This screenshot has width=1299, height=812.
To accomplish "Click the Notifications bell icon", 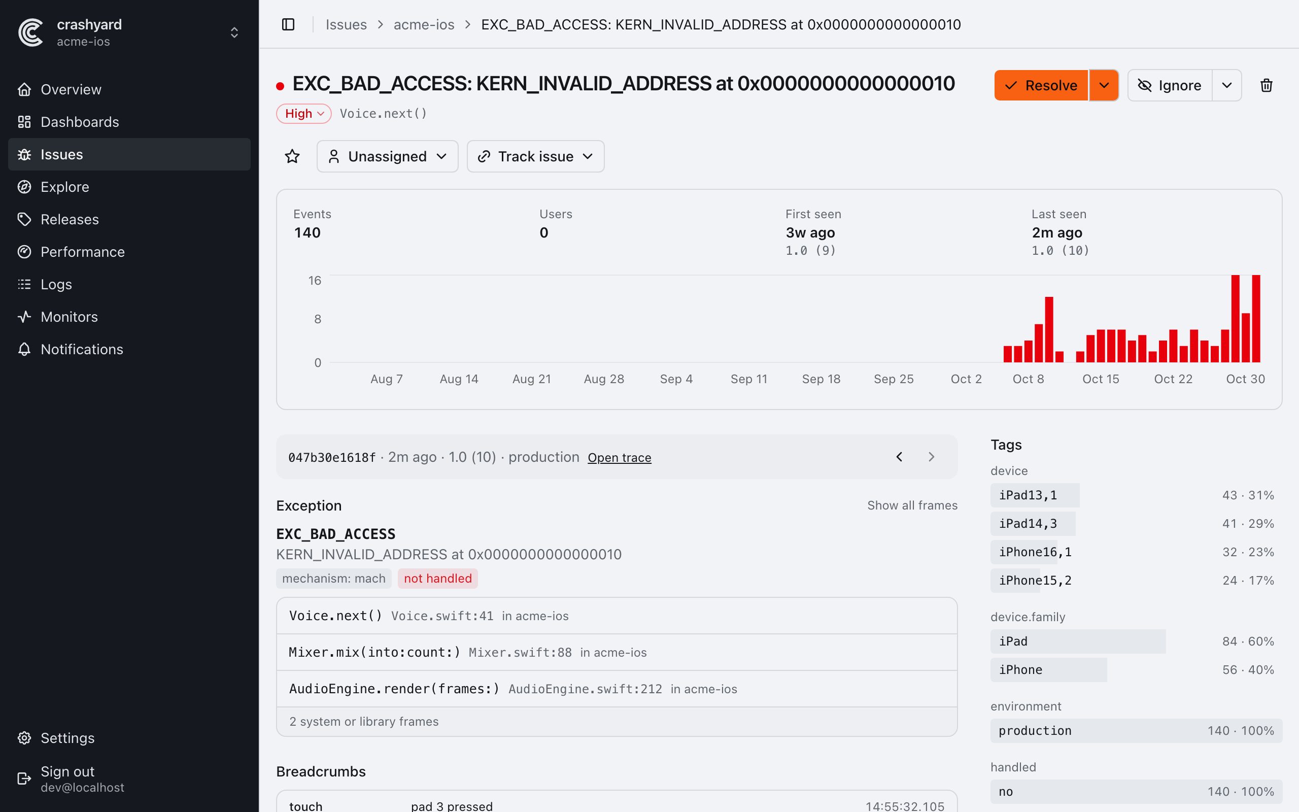I will [24, 349].
